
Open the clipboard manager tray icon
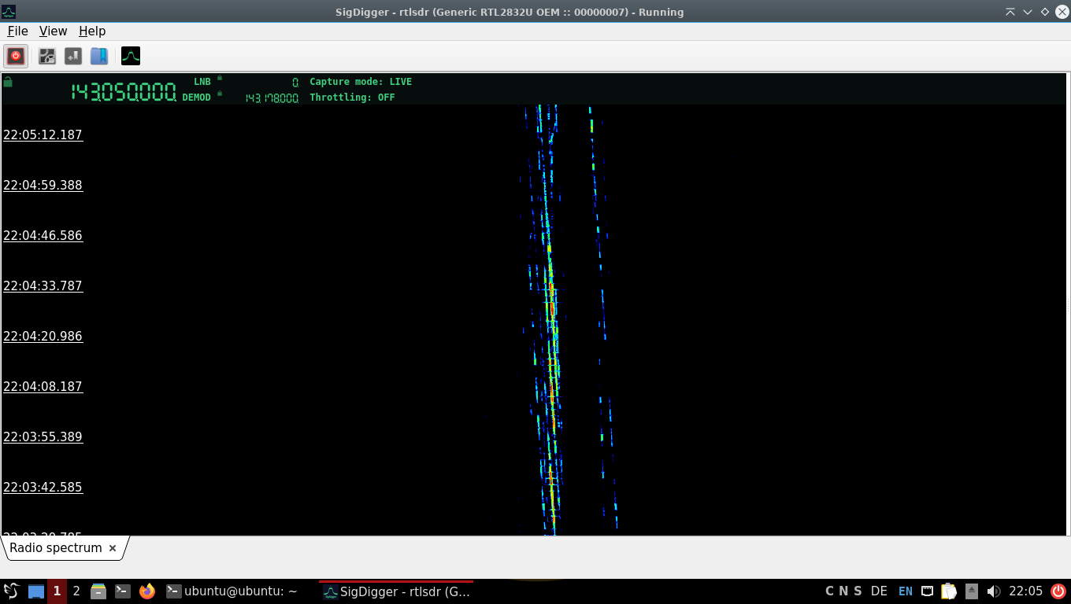[x=949, y=591]
